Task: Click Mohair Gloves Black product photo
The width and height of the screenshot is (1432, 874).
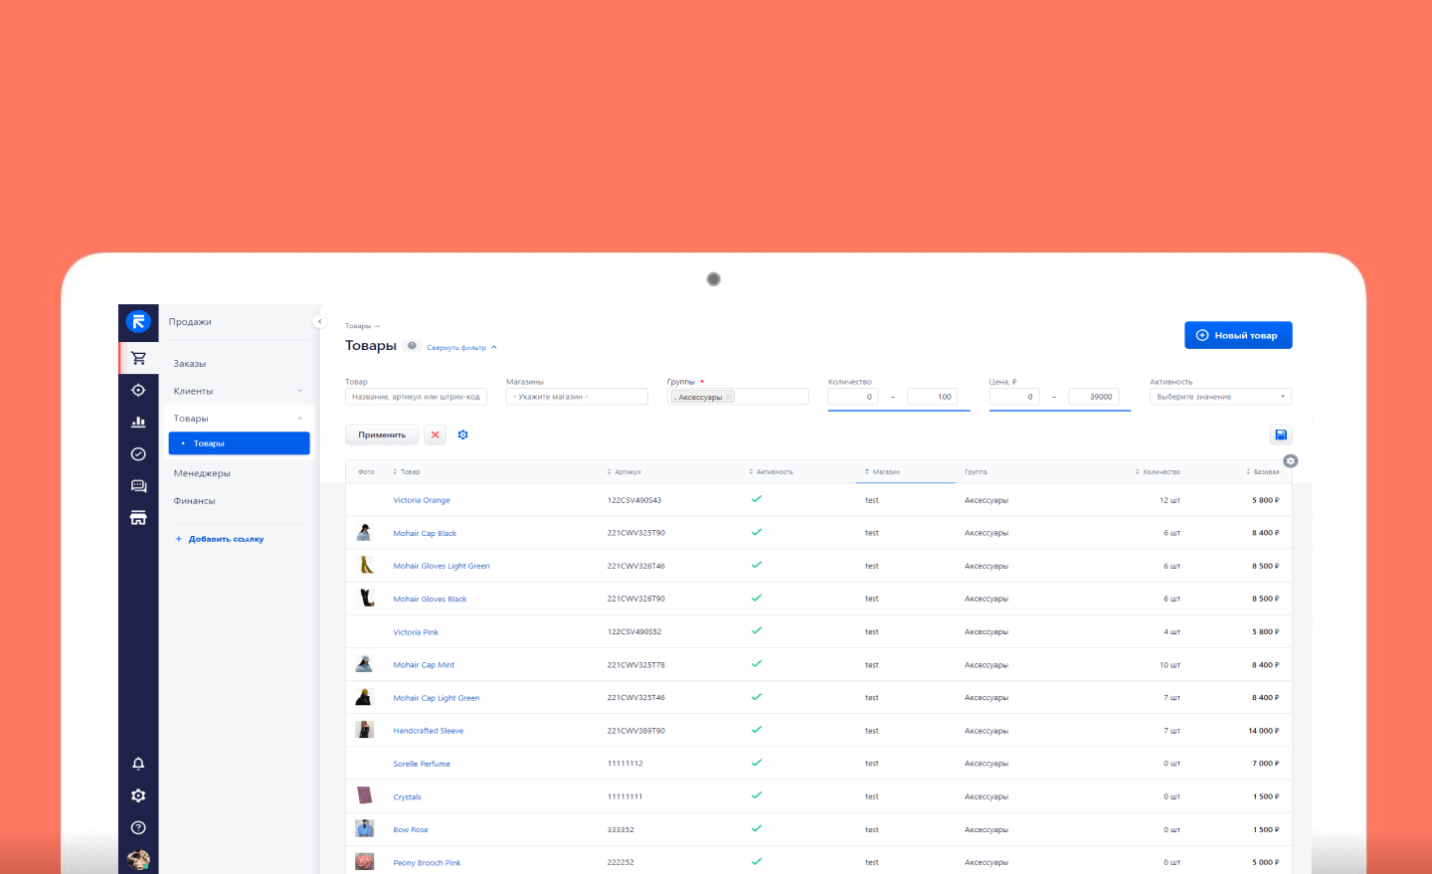Action: point(365,598)
